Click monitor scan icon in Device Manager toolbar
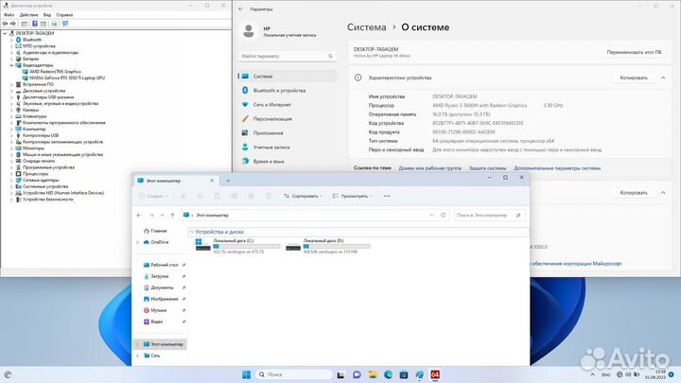Viewport: 681px width, 383px height. click(65, 24)
